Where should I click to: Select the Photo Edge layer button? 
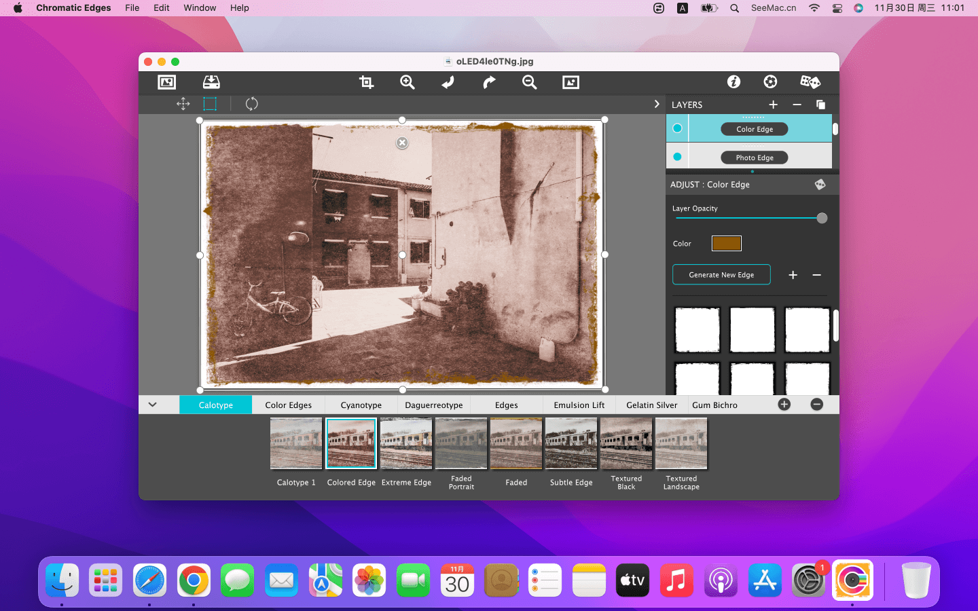[754, 158]
